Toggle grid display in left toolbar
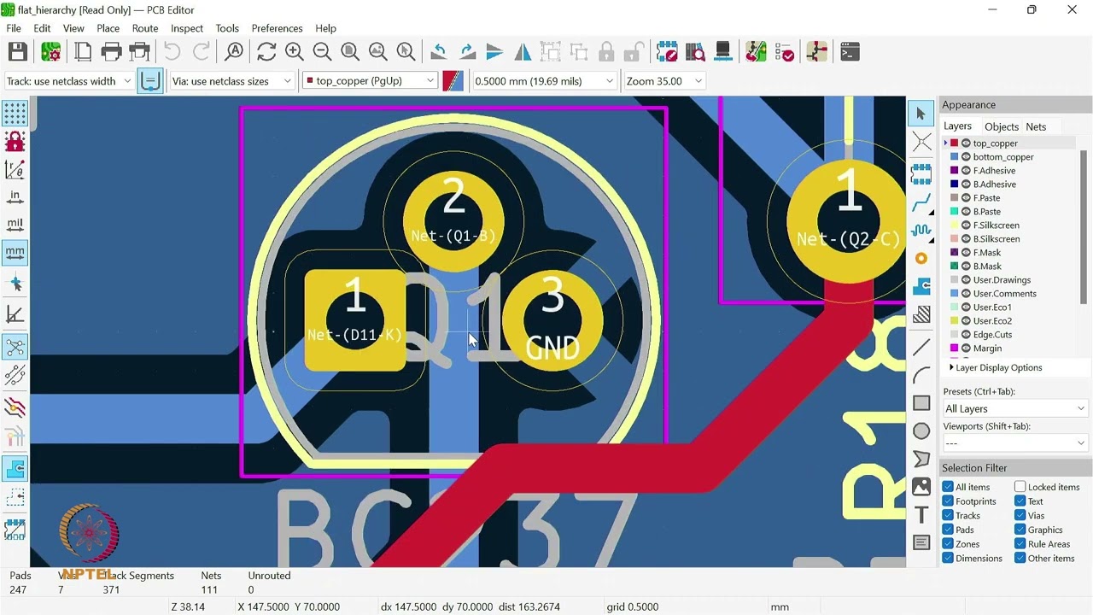1093x615 pixels. pos(15,113)
